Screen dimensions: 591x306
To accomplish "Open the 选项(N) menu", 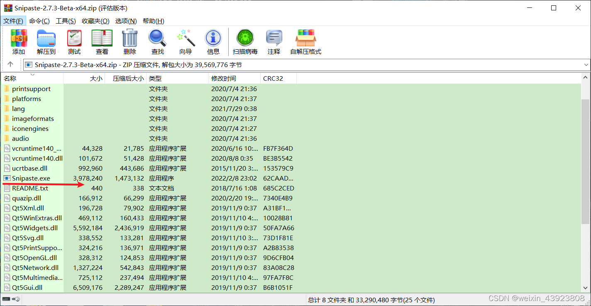I will click(x=126, y=21).
